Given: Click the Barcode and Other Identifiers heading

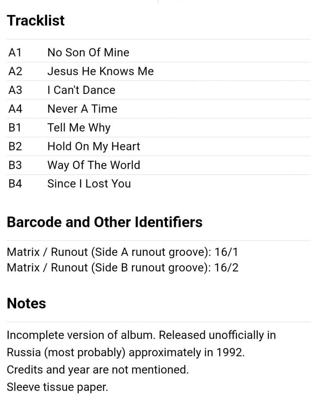Looking at the screenshot, I should (104, 222).
